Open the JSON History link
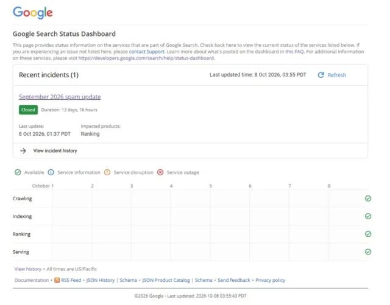The image size is (390, 305). click(101, 280)
